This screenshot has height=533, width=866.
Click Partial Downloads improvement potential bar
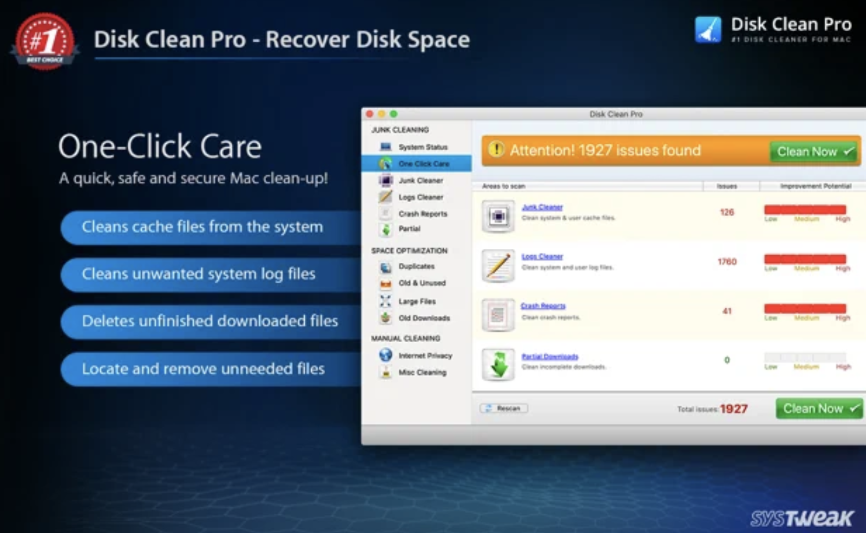tap(805, 357)
